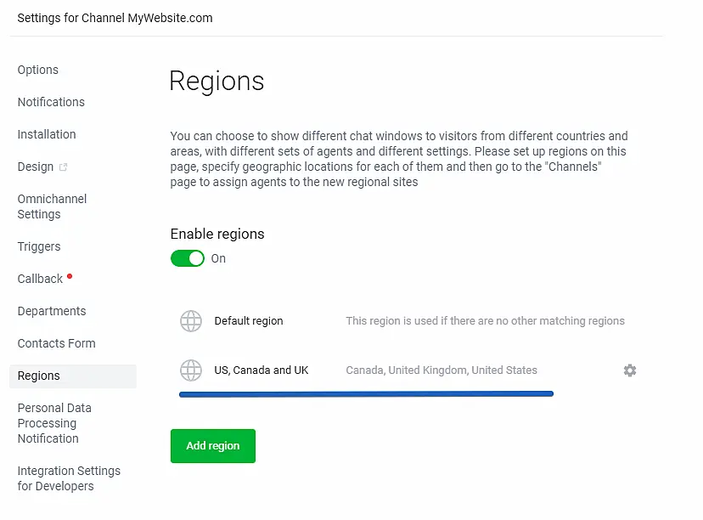
Task: Select Omnichannel Settings in sidebar
Action: tap(52, 206)
